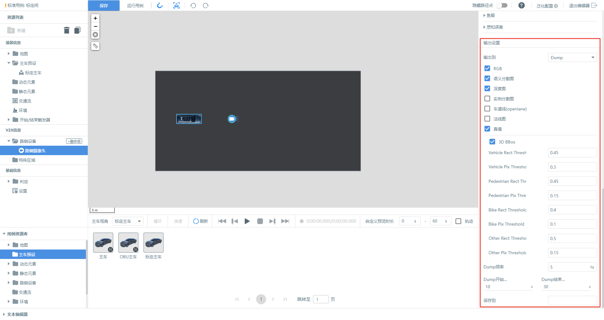Select the 标定主车 tree item
The height and width of the screenshot is (320, 604).
(30, 73)
